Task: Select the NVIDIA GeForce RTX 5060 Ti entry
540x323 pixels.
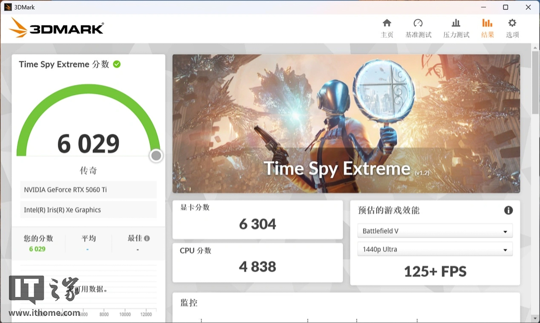Action: [x=88, y=190]
